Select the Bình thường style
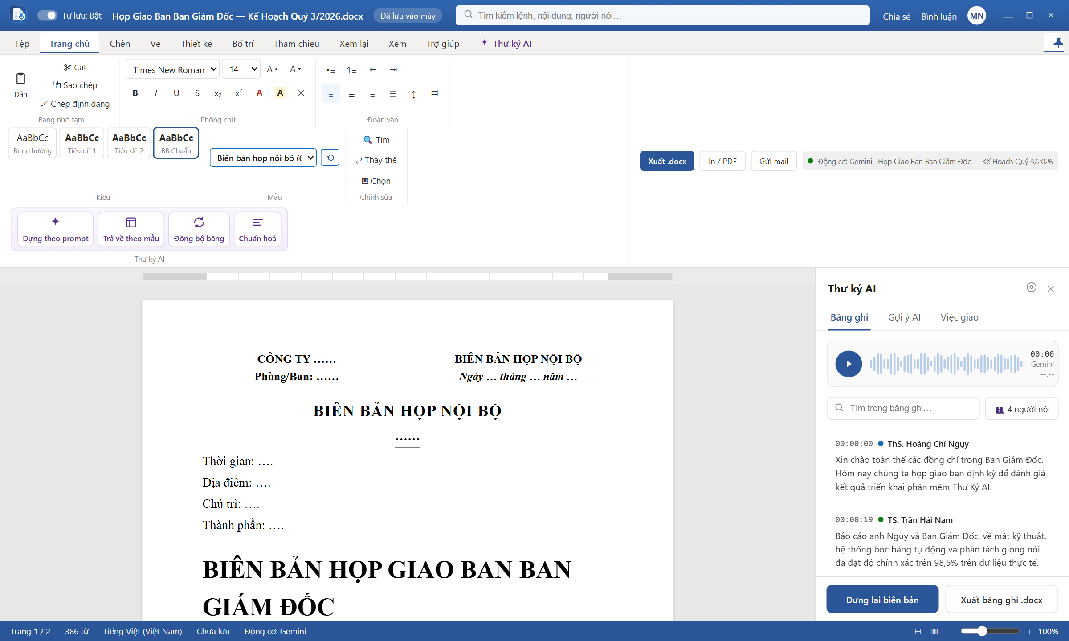 point(33,143)
